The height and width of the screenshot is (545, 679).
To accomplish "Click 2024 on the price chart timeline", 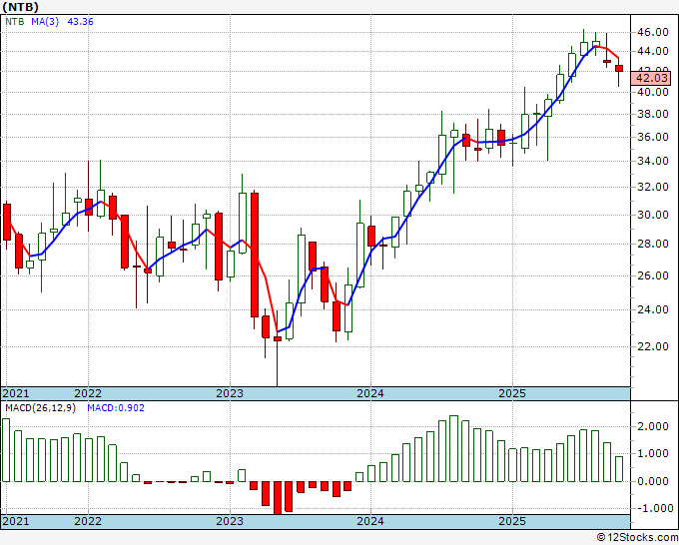I will (370, 393).
